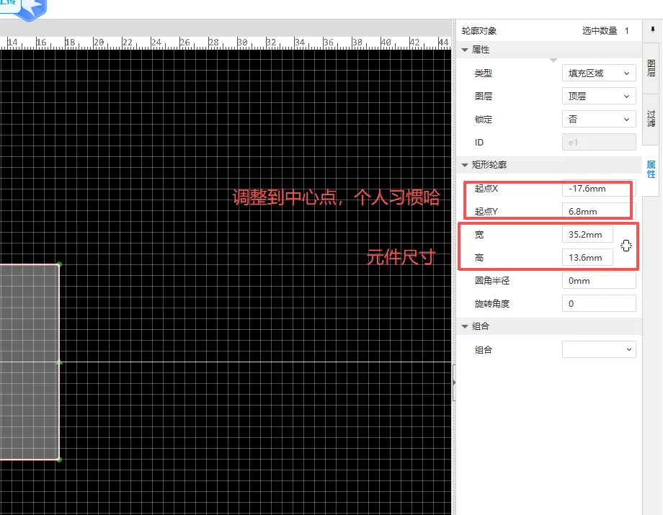Click the pin icon on the properties panel
The height and width of the screenshot is (515, 663).
click(653, 30)
